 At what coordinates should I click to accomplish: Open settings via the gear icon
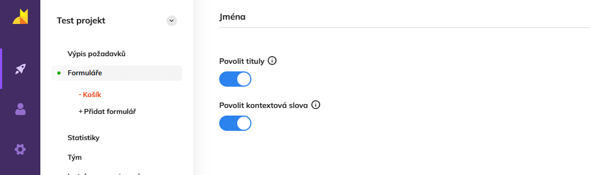click(x=20, y=150)
